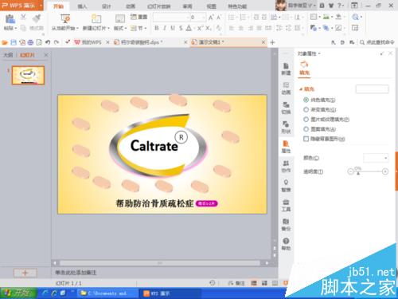
Task: Open the Review (审阅) ribbon tab
Action: click(x=187, y=6)
